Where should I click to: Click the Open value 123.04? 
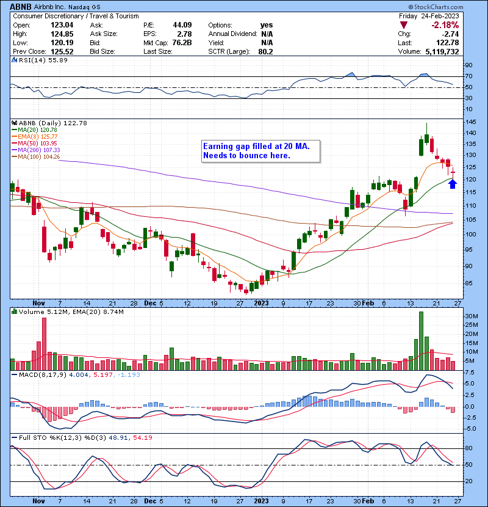[x=62, y=25]
